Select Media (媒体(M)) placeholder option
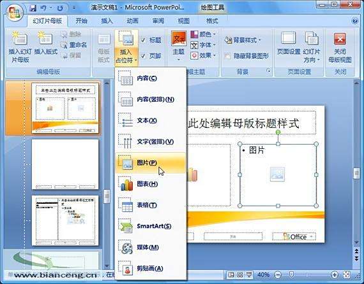 tap(151, 247)
